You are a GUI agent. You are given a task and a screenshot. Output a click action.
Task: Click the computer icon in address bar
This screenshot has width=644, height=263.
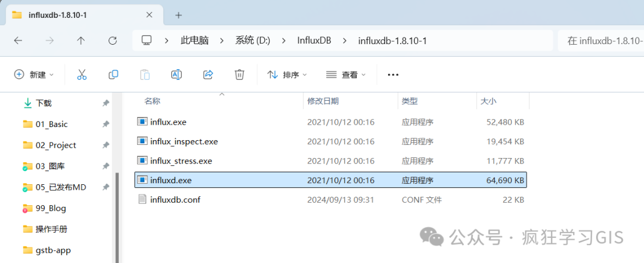[x=147, y=41]
